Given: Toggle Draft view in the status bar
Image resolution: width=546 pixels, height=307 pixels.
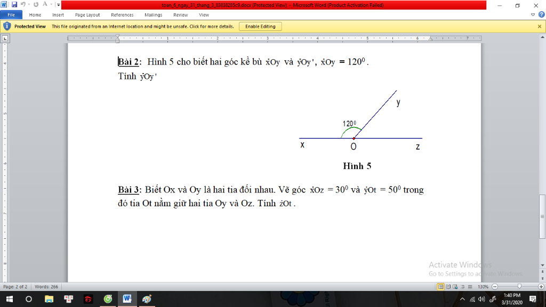Looking at the screenshot, I should tap(470, 287).
